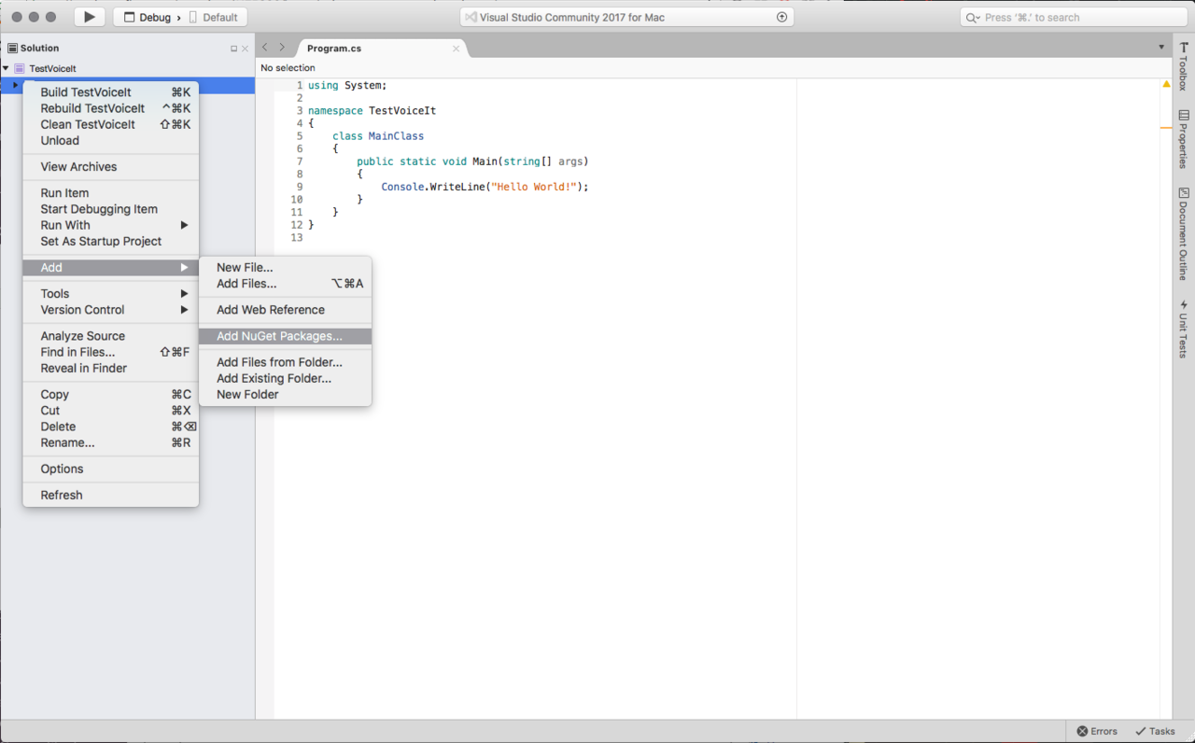The height and width of the screenshot is (743, 1195).
Task: Click the Run play button in toolbar
Action: [89, 17]
